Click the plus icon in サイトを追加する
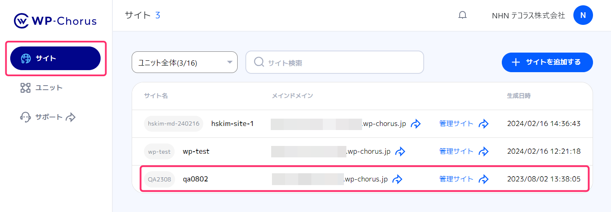Screen dimensions: 611x212 point(516,62)
